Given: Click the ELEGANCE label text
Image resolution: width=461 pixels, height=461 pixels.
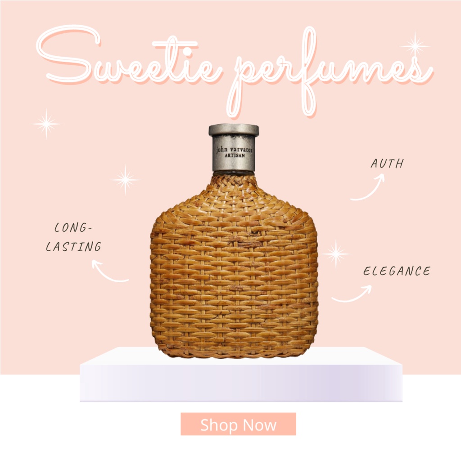Looking at the screenshot, I should coord(397,271).
